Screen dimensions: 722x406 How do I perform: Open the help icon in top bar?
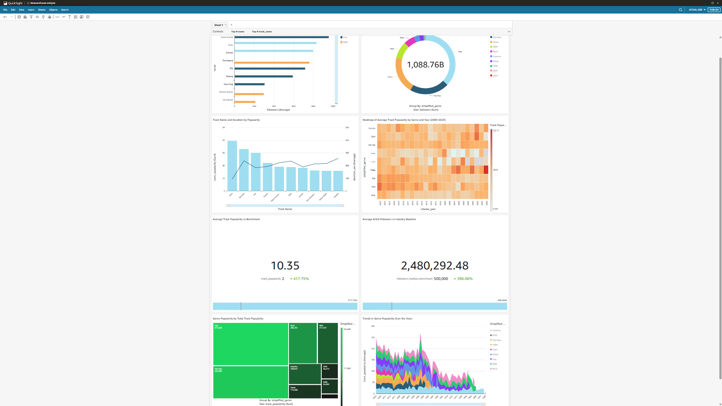click(x=712, y=3)
